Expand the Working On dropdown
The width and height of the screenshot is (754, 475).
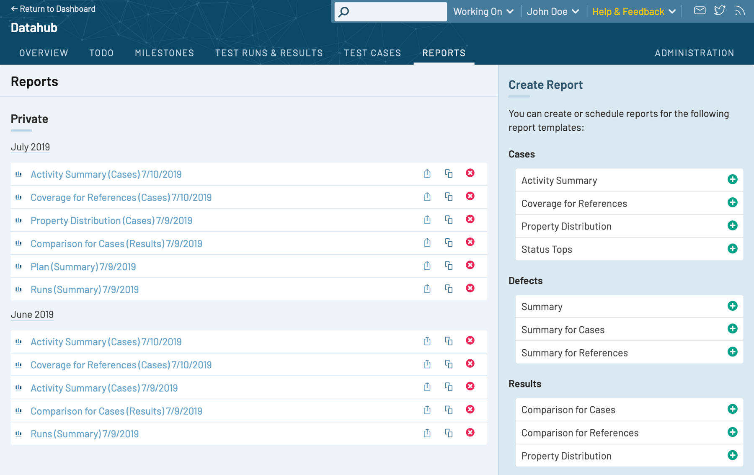pyautogui.click(x=483, y=12)
